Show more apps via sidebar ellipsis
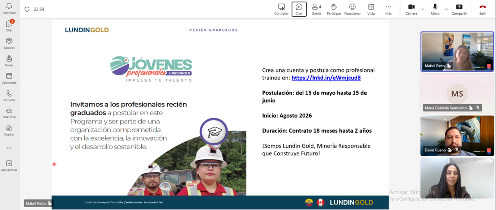 (9, 148)
